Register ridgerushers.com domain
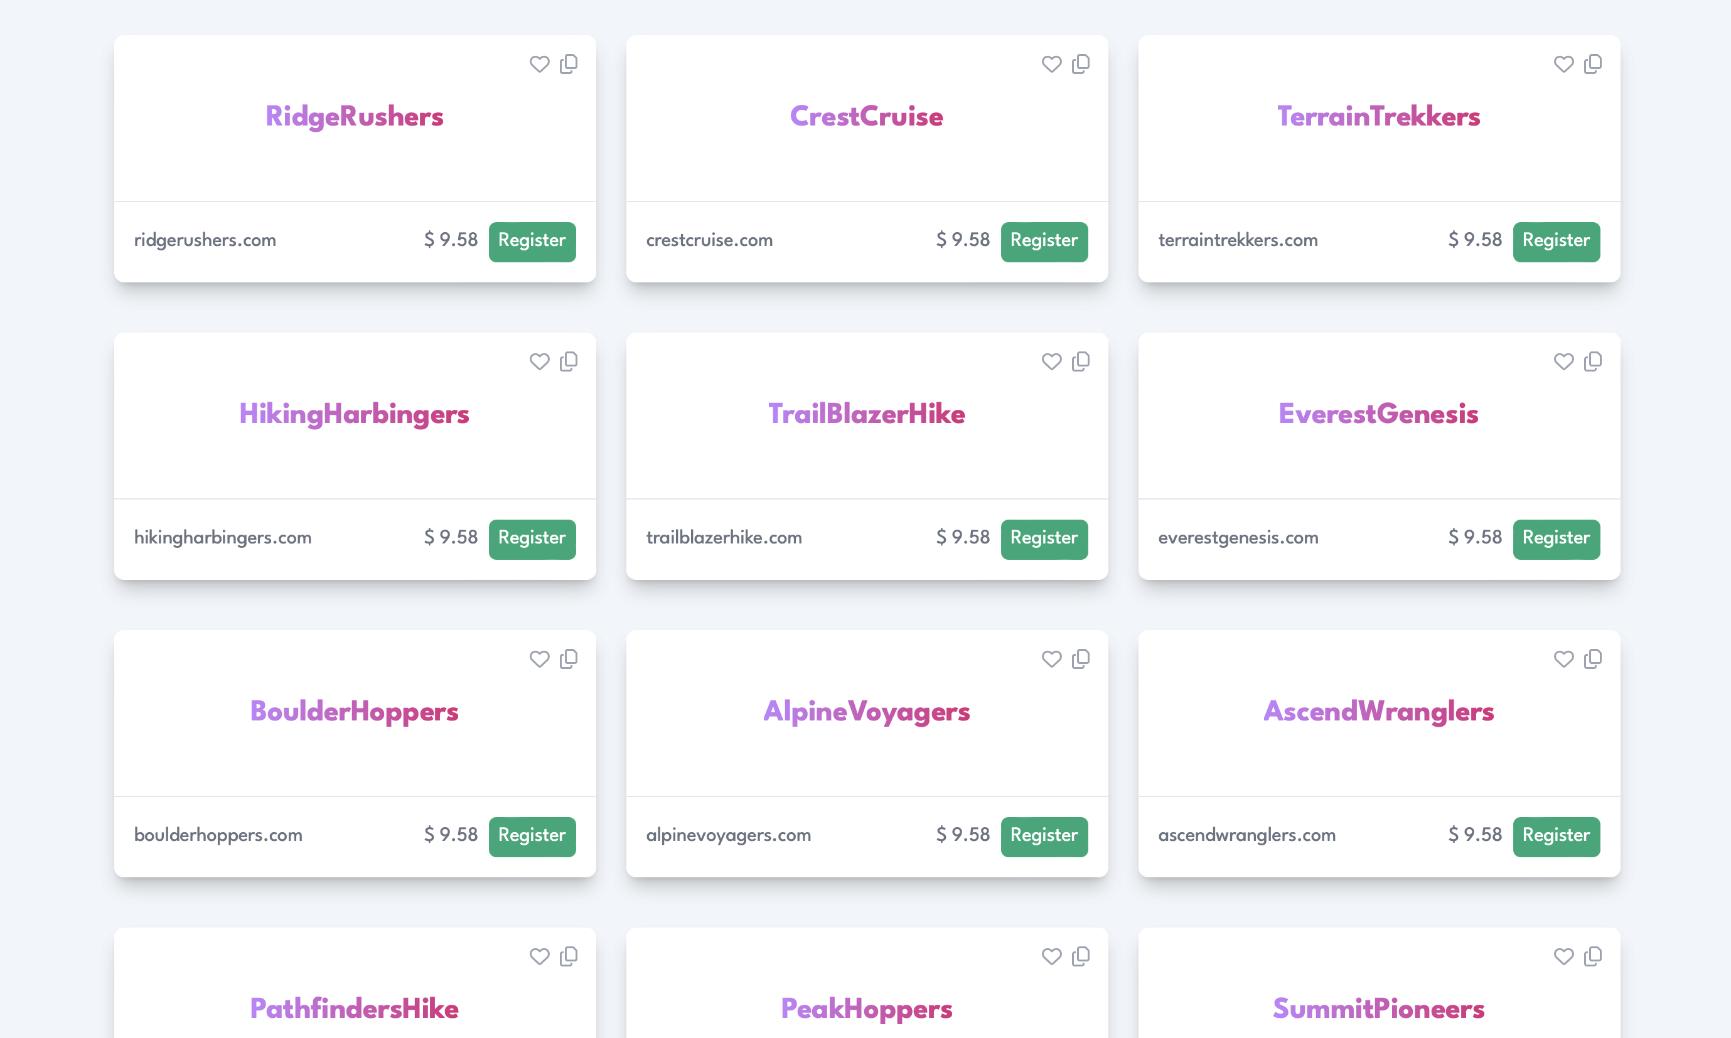Viewport: 1731px width, 1038px height. click(532, 242)
